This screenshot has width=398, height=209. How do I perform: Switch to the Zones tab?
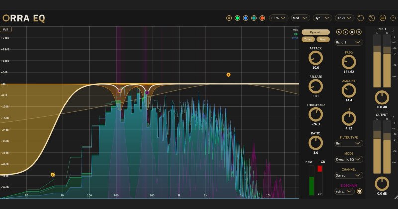(x=308, y=40)
